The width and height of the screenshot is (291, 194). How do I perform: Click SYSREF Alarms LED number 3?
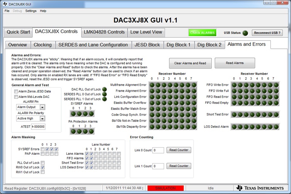point(91,114)
